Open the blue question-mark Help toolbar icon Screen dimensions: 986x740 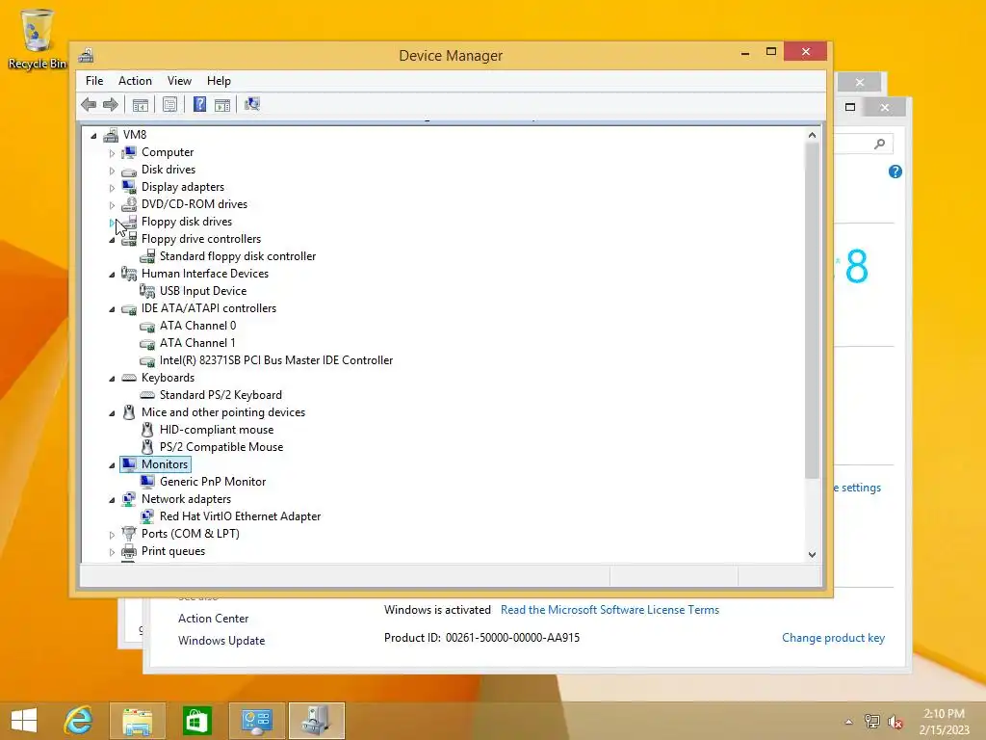click(x=199, y=104)
